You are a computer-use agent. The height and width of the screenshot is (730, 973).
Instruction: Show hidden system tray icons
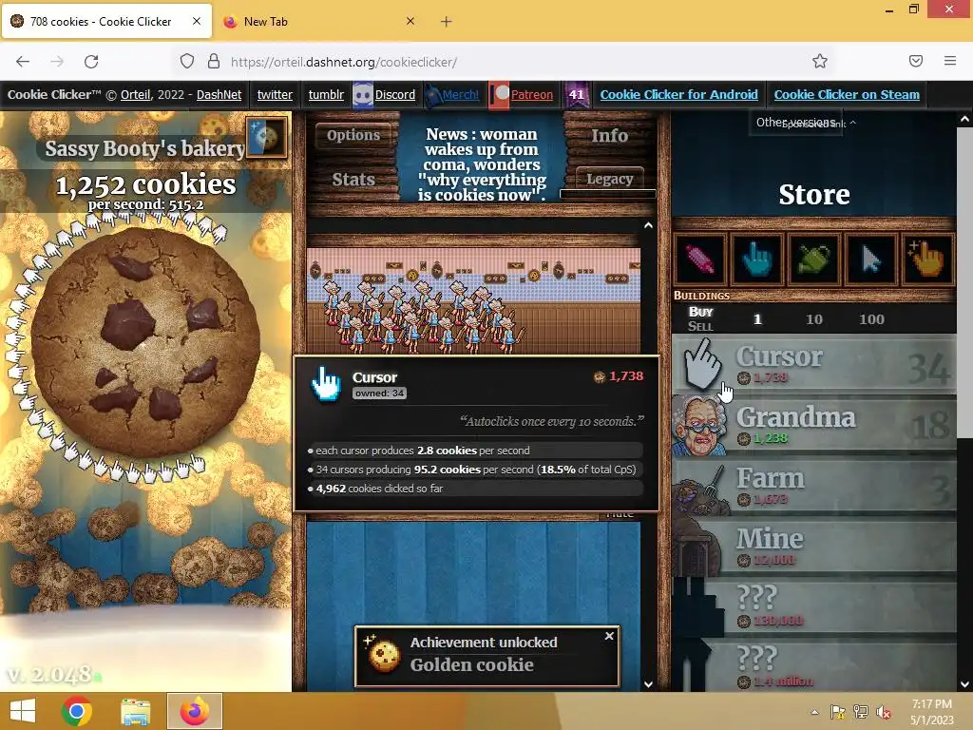[814, 712]
